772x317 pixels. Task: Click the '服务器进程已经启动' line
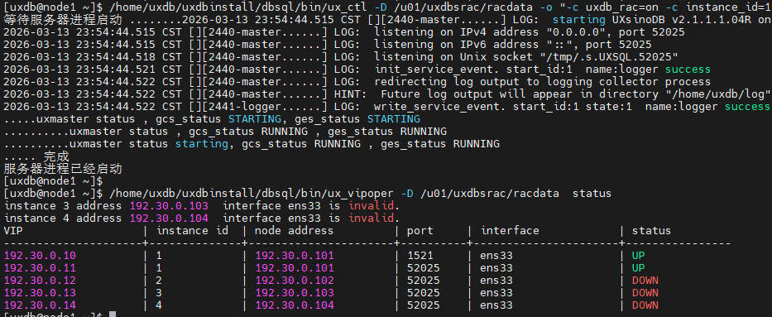pyautogui.click(x=63, y=169)
